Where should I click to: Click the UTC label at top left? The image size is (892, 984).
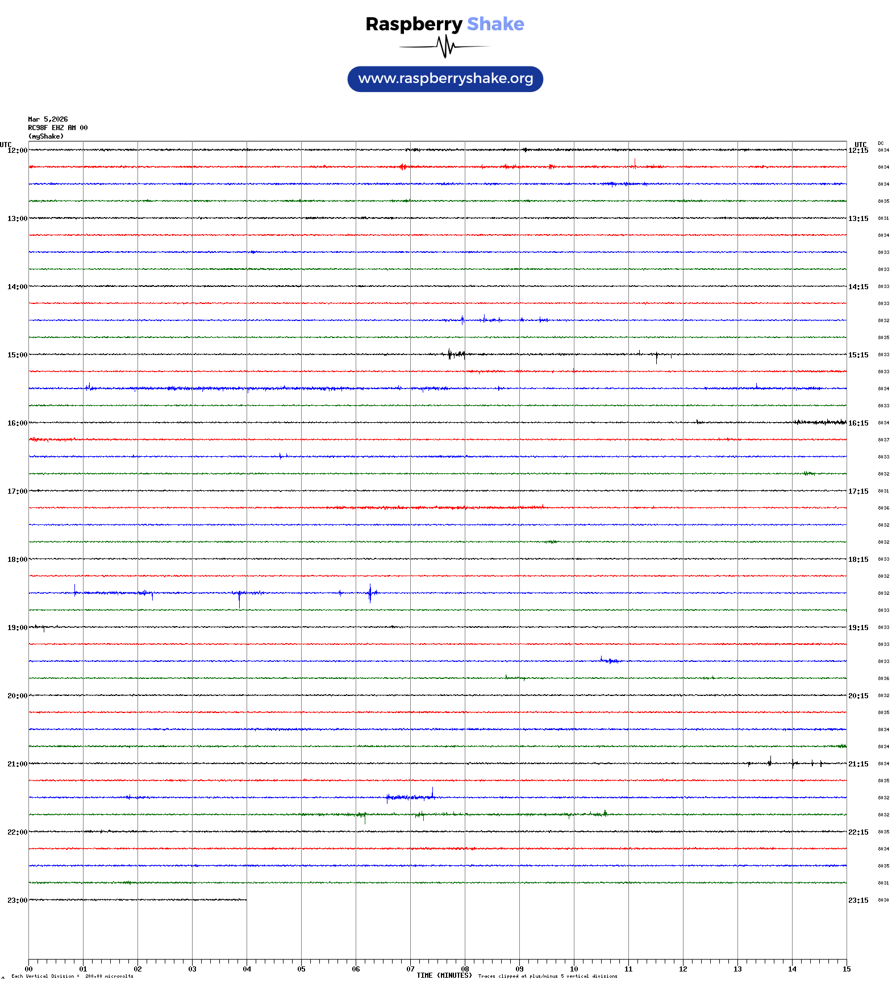(6, 144)
